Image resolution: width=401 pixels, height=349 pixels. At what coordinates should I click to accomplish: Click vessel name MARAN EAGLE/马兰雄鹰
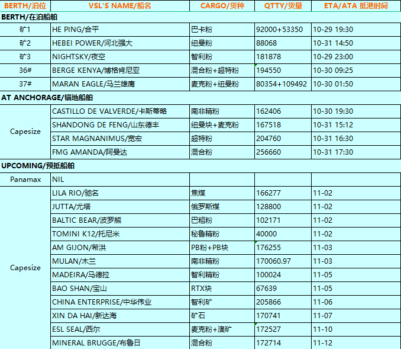tap(93, 84)
